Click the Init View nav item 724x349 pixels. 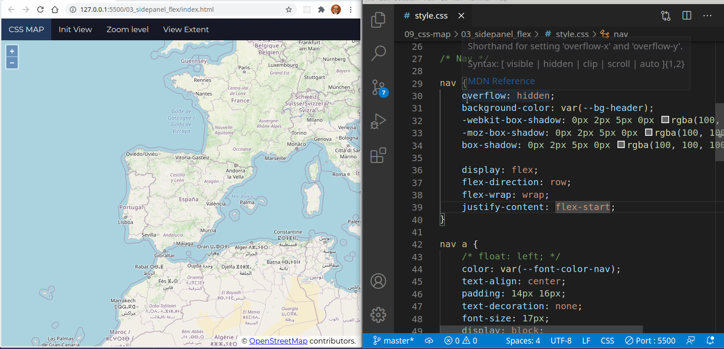[75, 29]
